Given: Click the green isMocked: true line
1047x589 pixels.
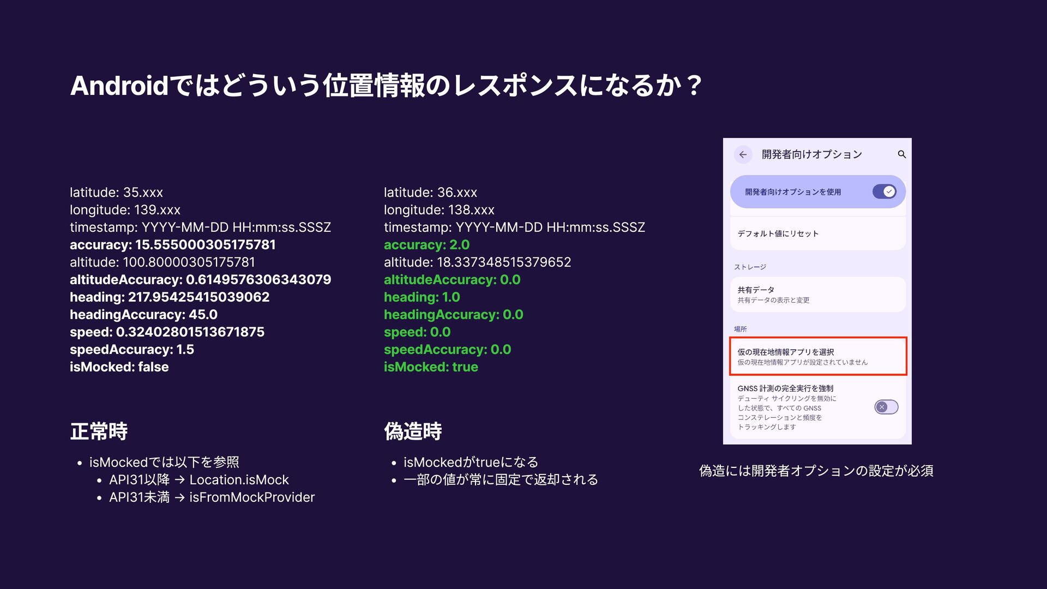Looking at the screenshot, I should click(431, 367).
